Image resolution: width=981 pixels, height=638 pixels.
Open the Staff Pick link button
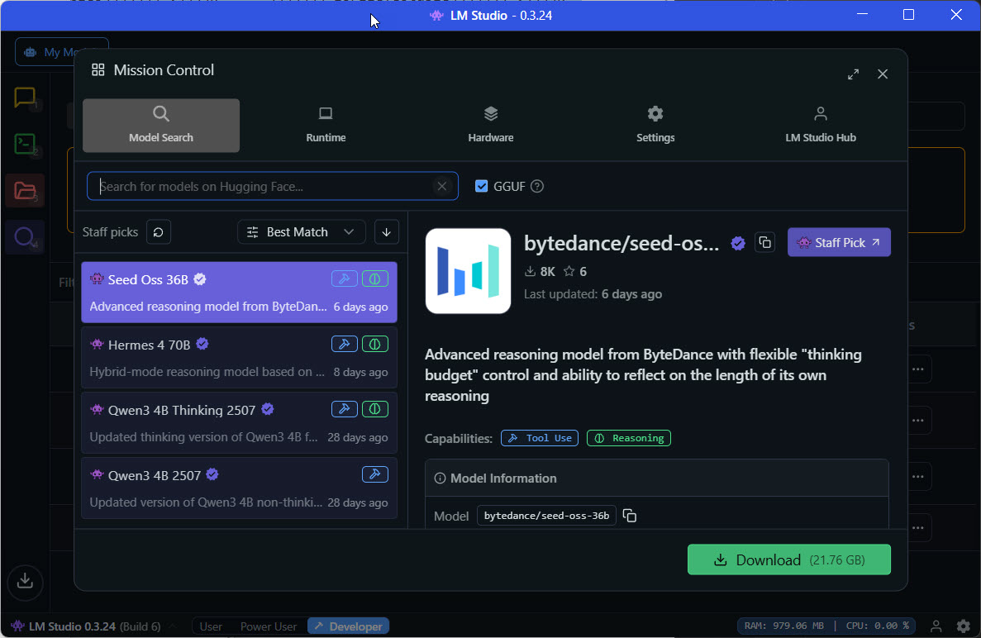(x=839, y=243)
